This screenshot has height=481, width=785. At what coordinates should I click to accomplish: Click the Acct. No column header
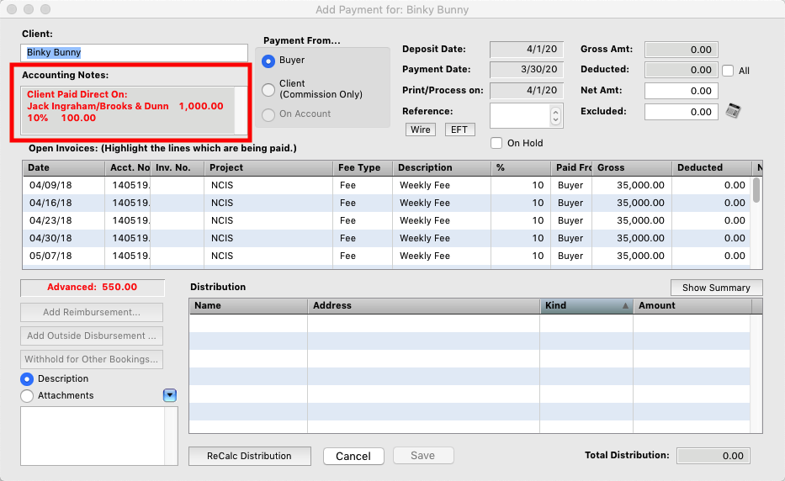click(x=128, y=167)
